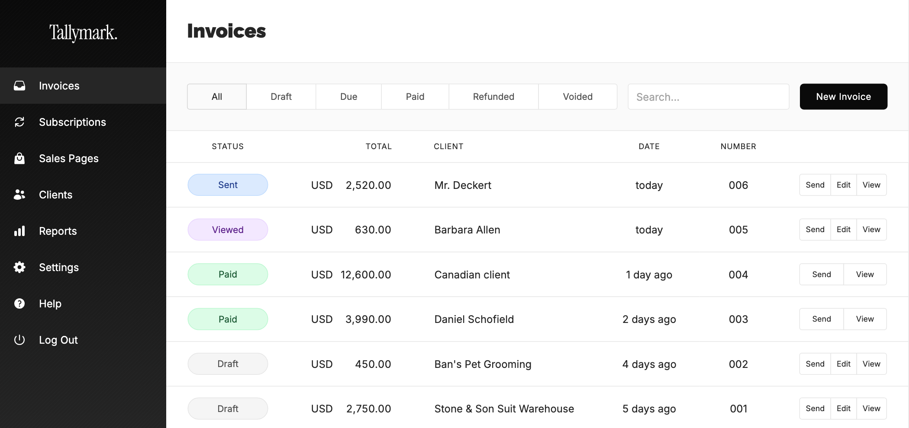This screenshot has width=909, height=428.
Task: Click the Subscriptions refresh icon
Action: pos(19,122)
